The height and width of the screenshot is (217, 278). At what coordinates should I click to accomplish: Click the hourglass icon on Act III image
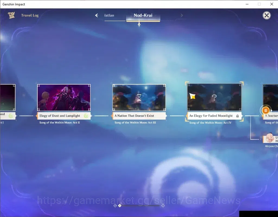pos(139,97)
